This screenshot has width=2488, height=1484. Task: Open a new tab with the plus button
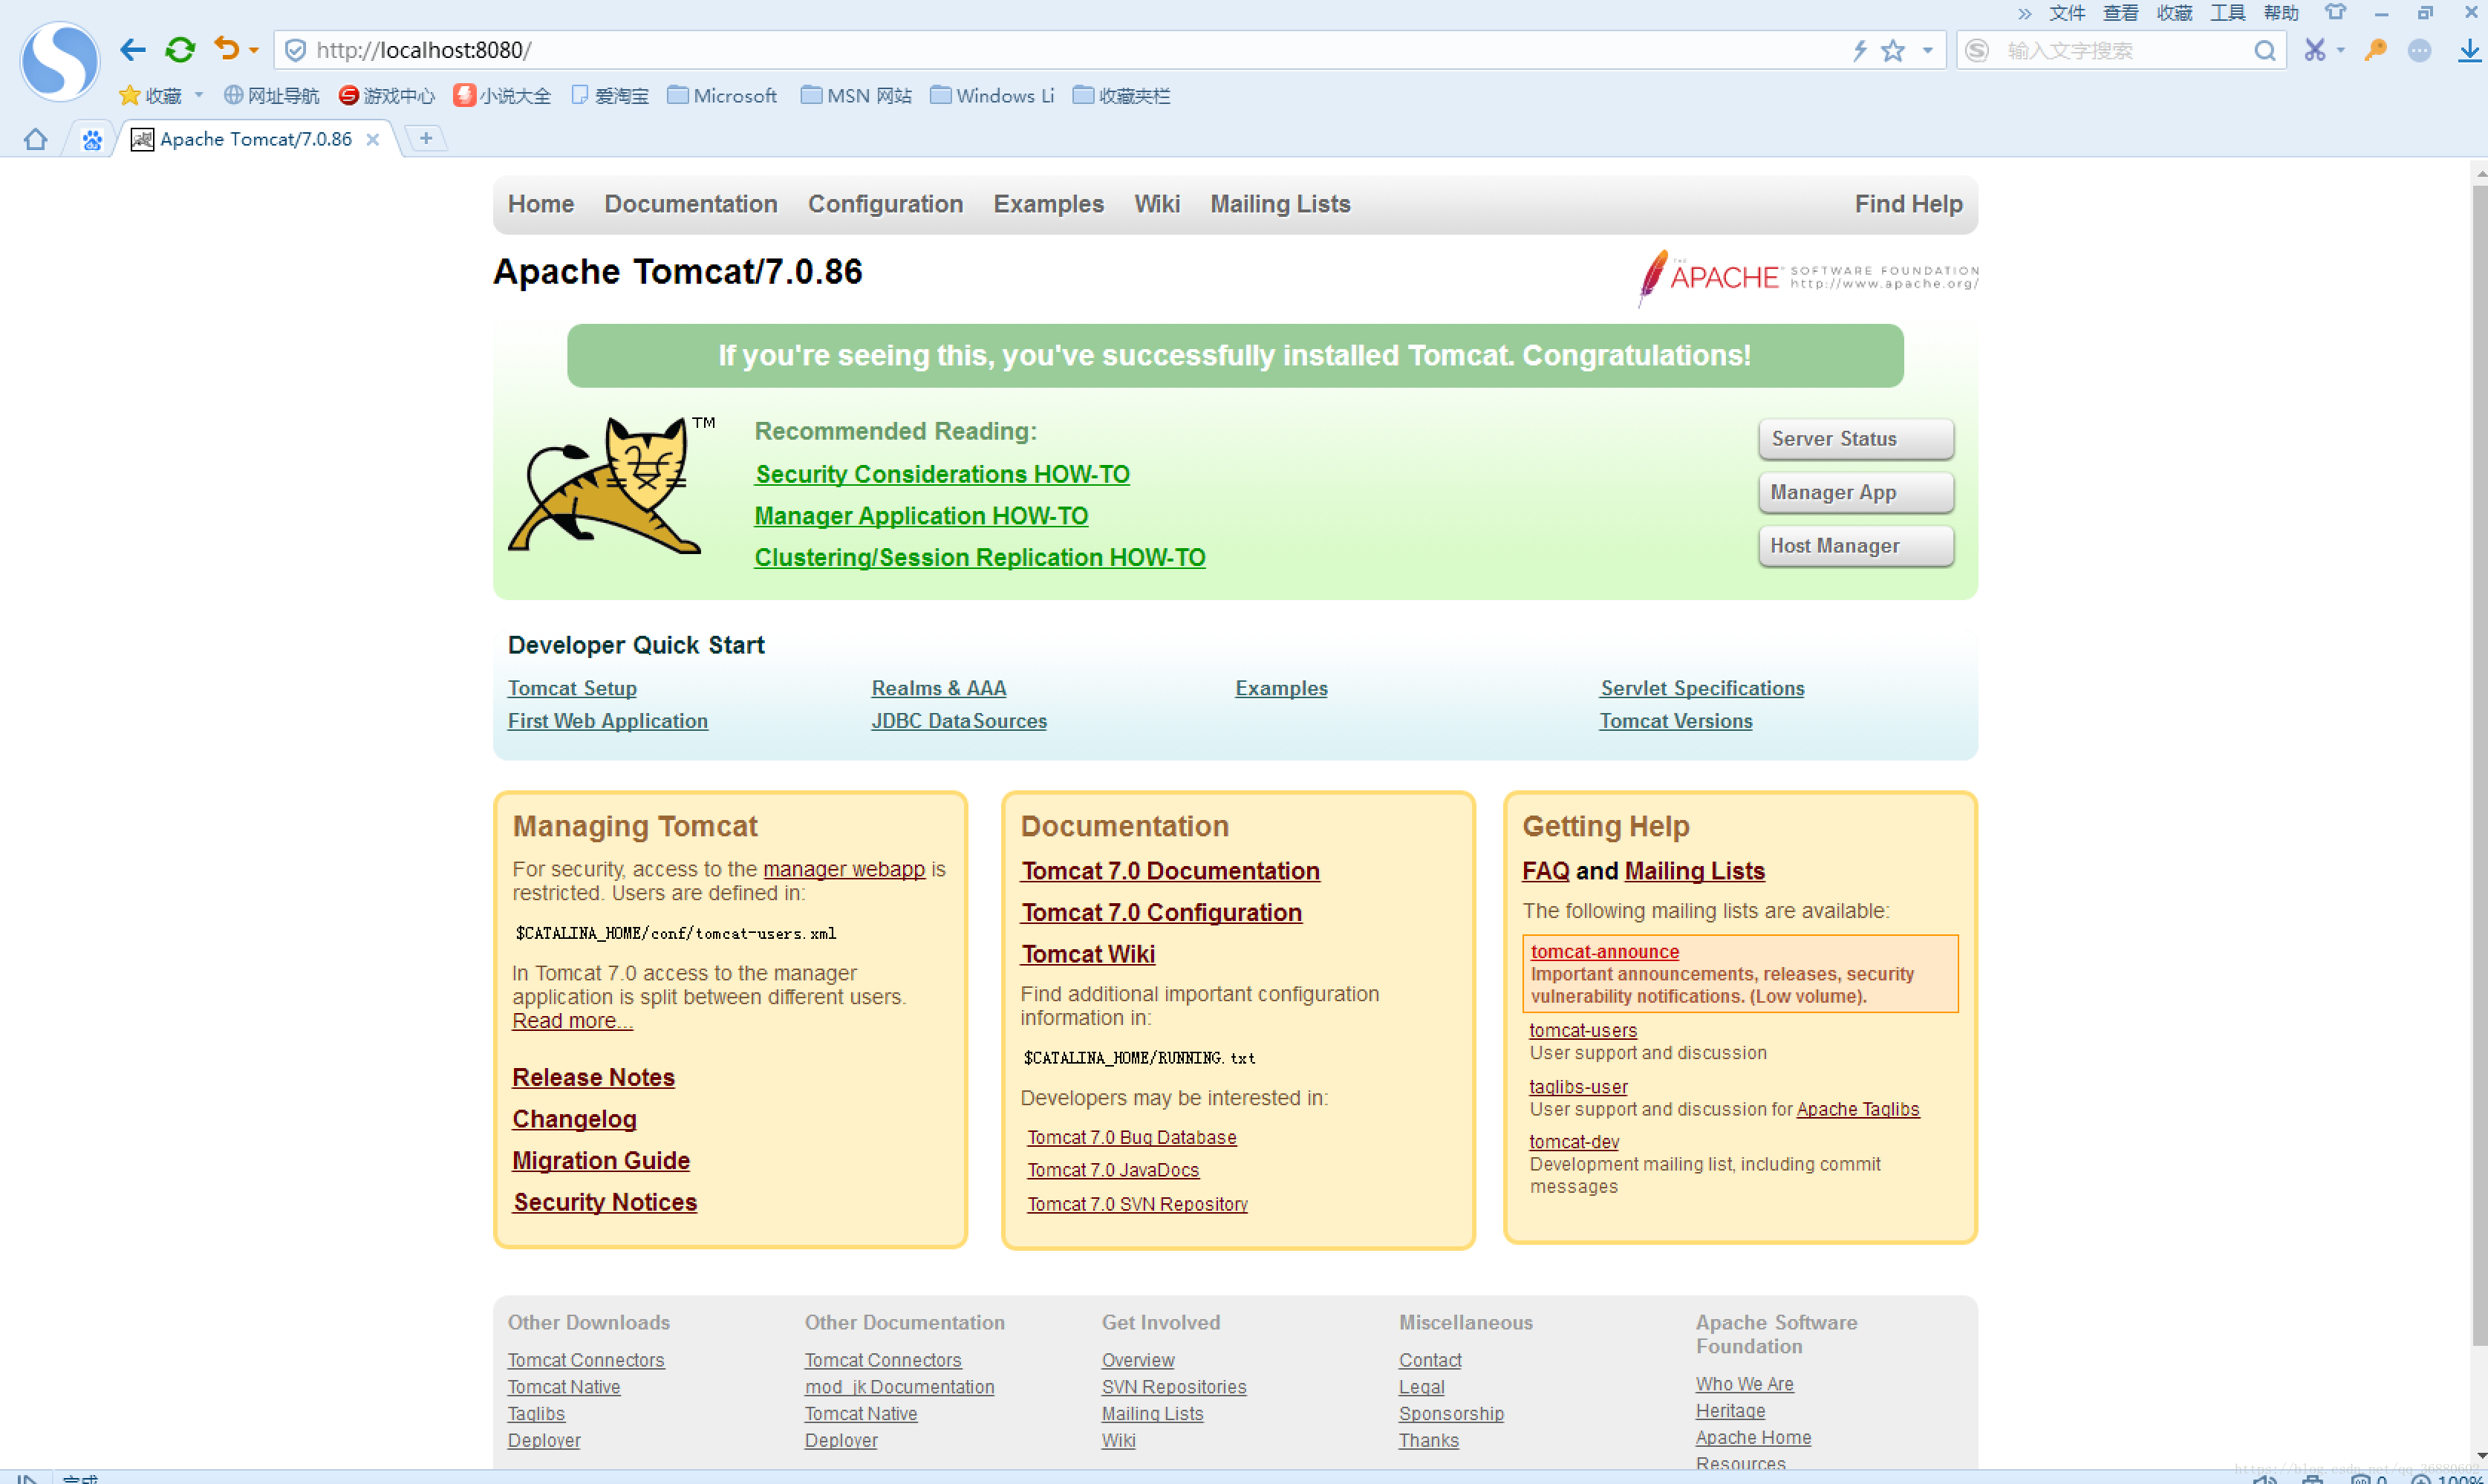point(426,139)
